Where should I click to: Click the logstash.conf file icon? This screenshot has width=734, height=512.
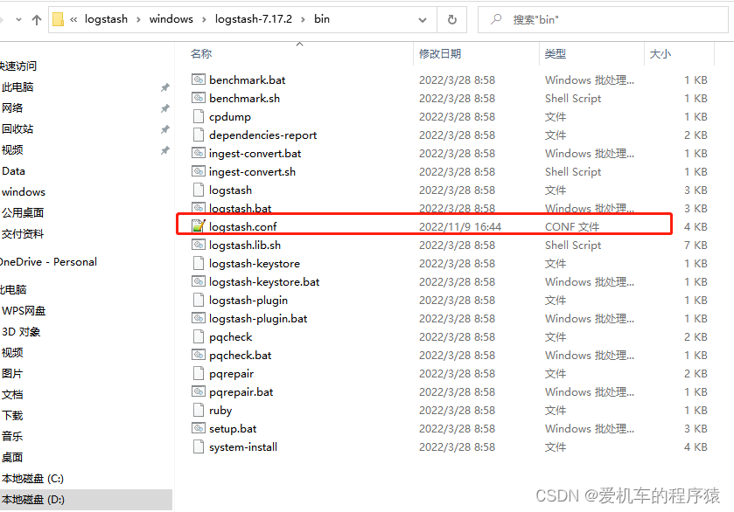pos(199,226)
